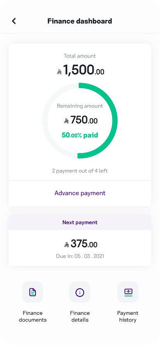The width and height of the screenshot is (160, 345).
Task: Click the Finance dashboard title
Action: 80,21
